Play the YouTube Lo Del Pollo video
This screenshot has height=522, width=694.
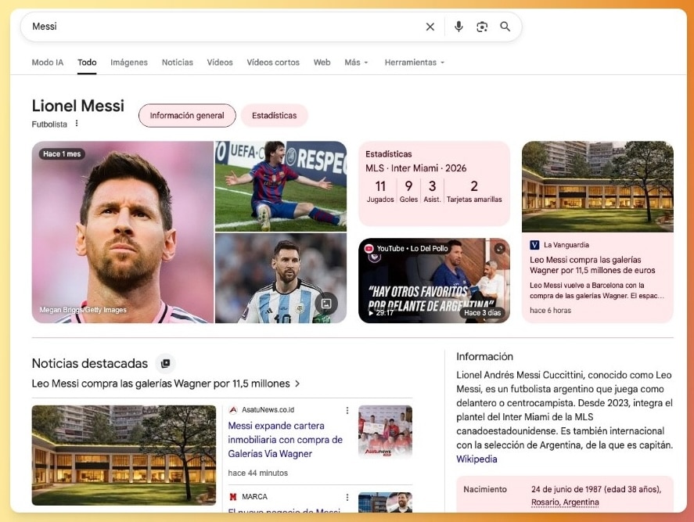point(433,281)
